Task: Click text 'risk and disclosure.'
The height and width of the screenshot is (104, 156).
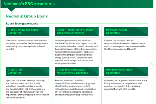Action: [15, 97]
